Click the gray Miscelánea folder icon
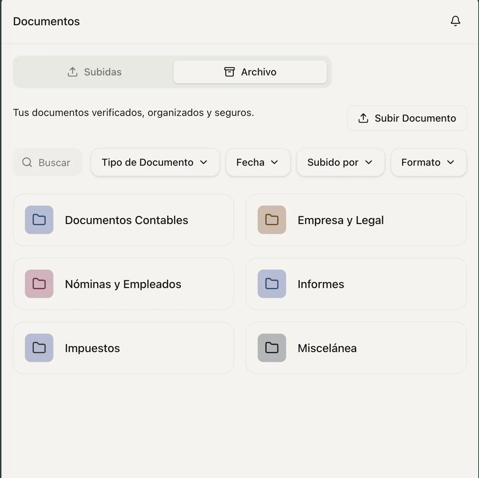 pyautogui.click(x=272, y=348)
